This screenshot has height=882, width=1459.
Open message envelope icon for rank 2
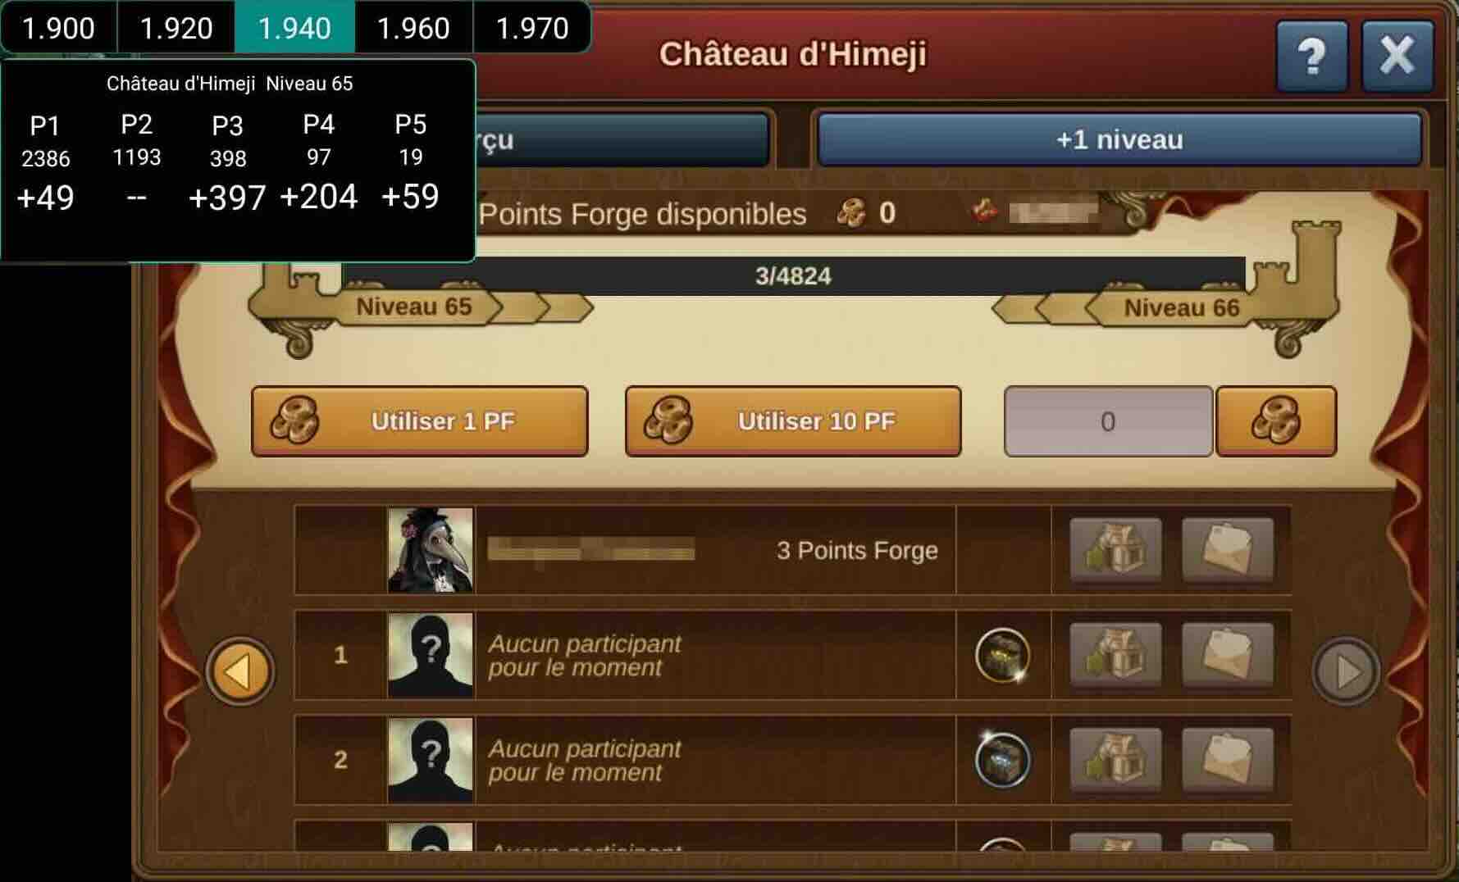point(1227,759)
